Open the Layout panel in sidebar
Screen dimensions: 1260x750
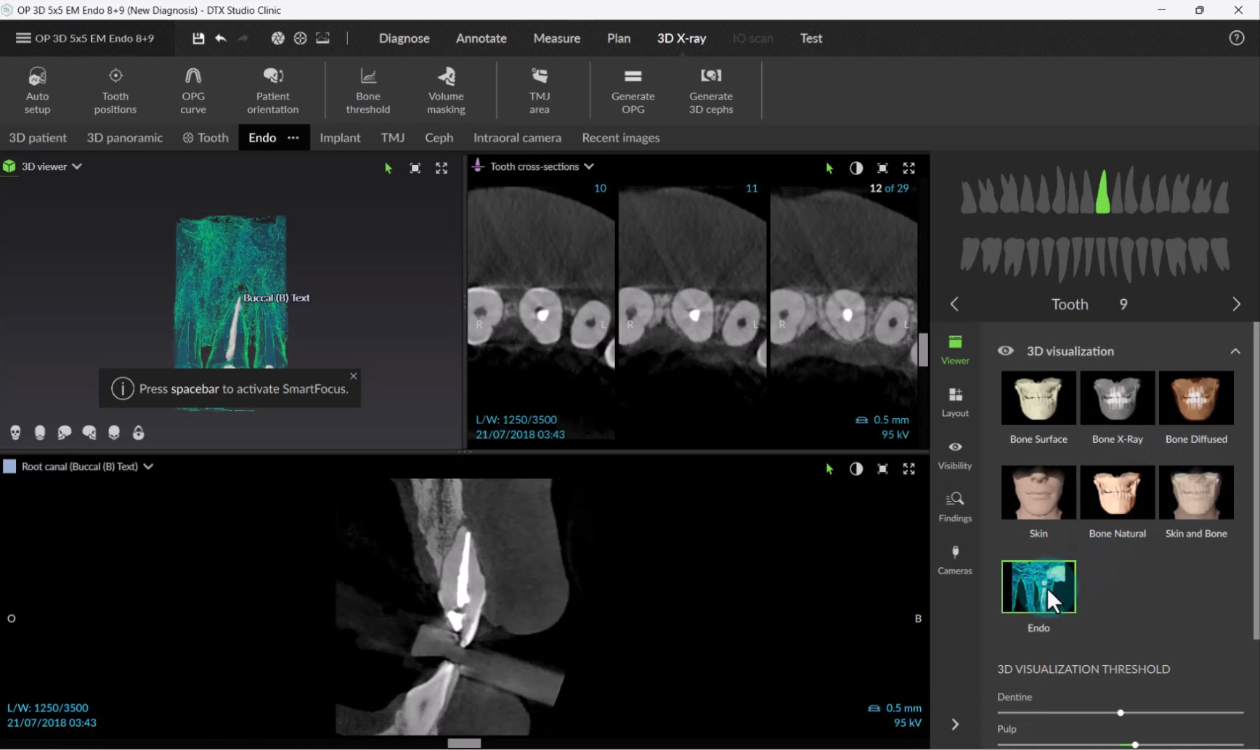point(955,402)
